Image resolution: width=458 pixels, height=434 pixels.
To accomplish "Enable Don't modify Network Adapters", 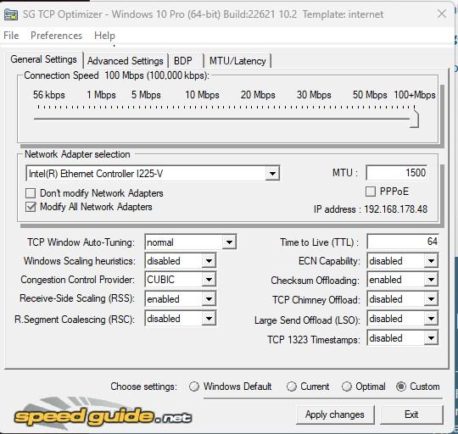I will [x=31, y=193].
